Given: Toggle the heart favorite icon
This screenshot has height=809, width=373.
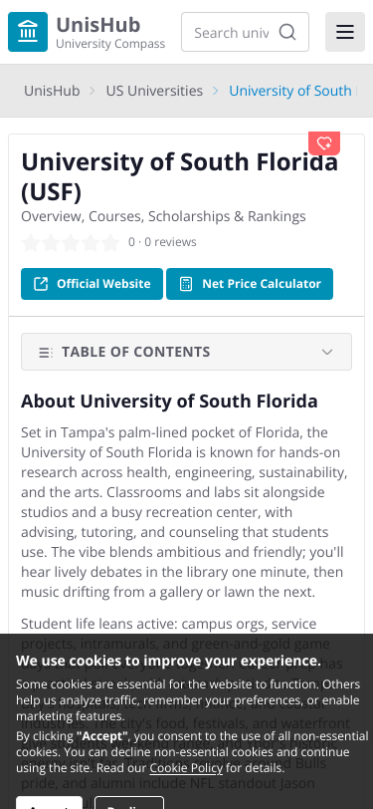Looking at the screenshot, I should [324, 143].
